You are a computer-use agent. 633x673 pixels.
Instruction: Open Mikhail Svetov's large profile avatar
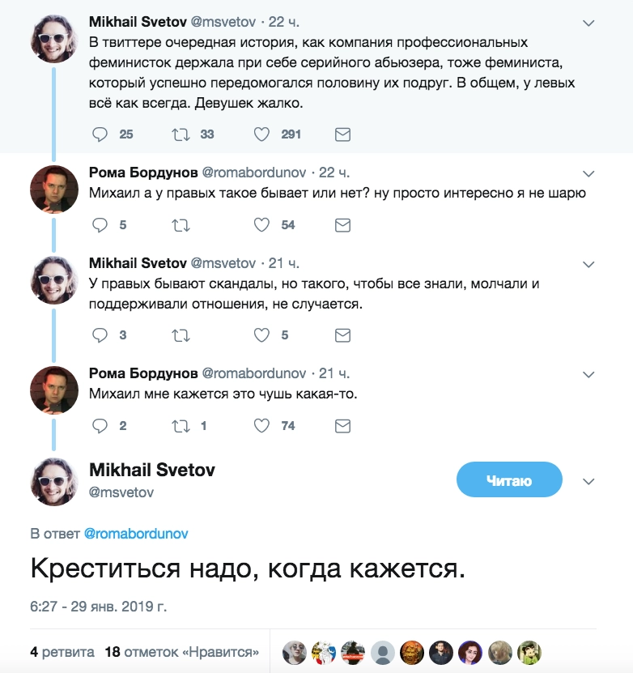point(53,482)
